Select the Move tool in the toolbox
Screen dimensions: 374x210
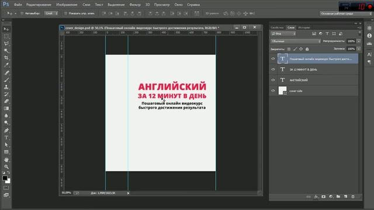click(x=6, y=29)
